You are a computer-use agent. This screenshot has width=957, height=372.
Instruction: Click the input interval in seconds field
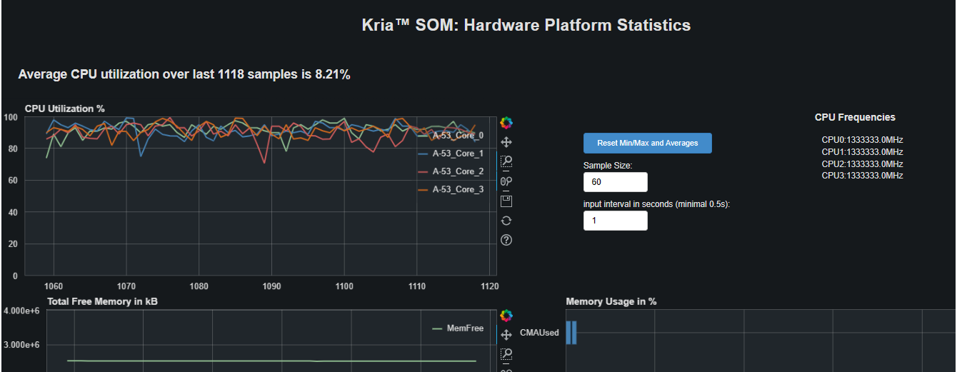616,221
